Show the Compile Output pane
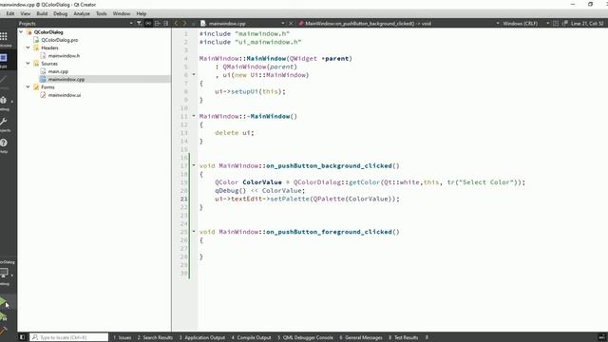The image size is (608, 342). 251,337
